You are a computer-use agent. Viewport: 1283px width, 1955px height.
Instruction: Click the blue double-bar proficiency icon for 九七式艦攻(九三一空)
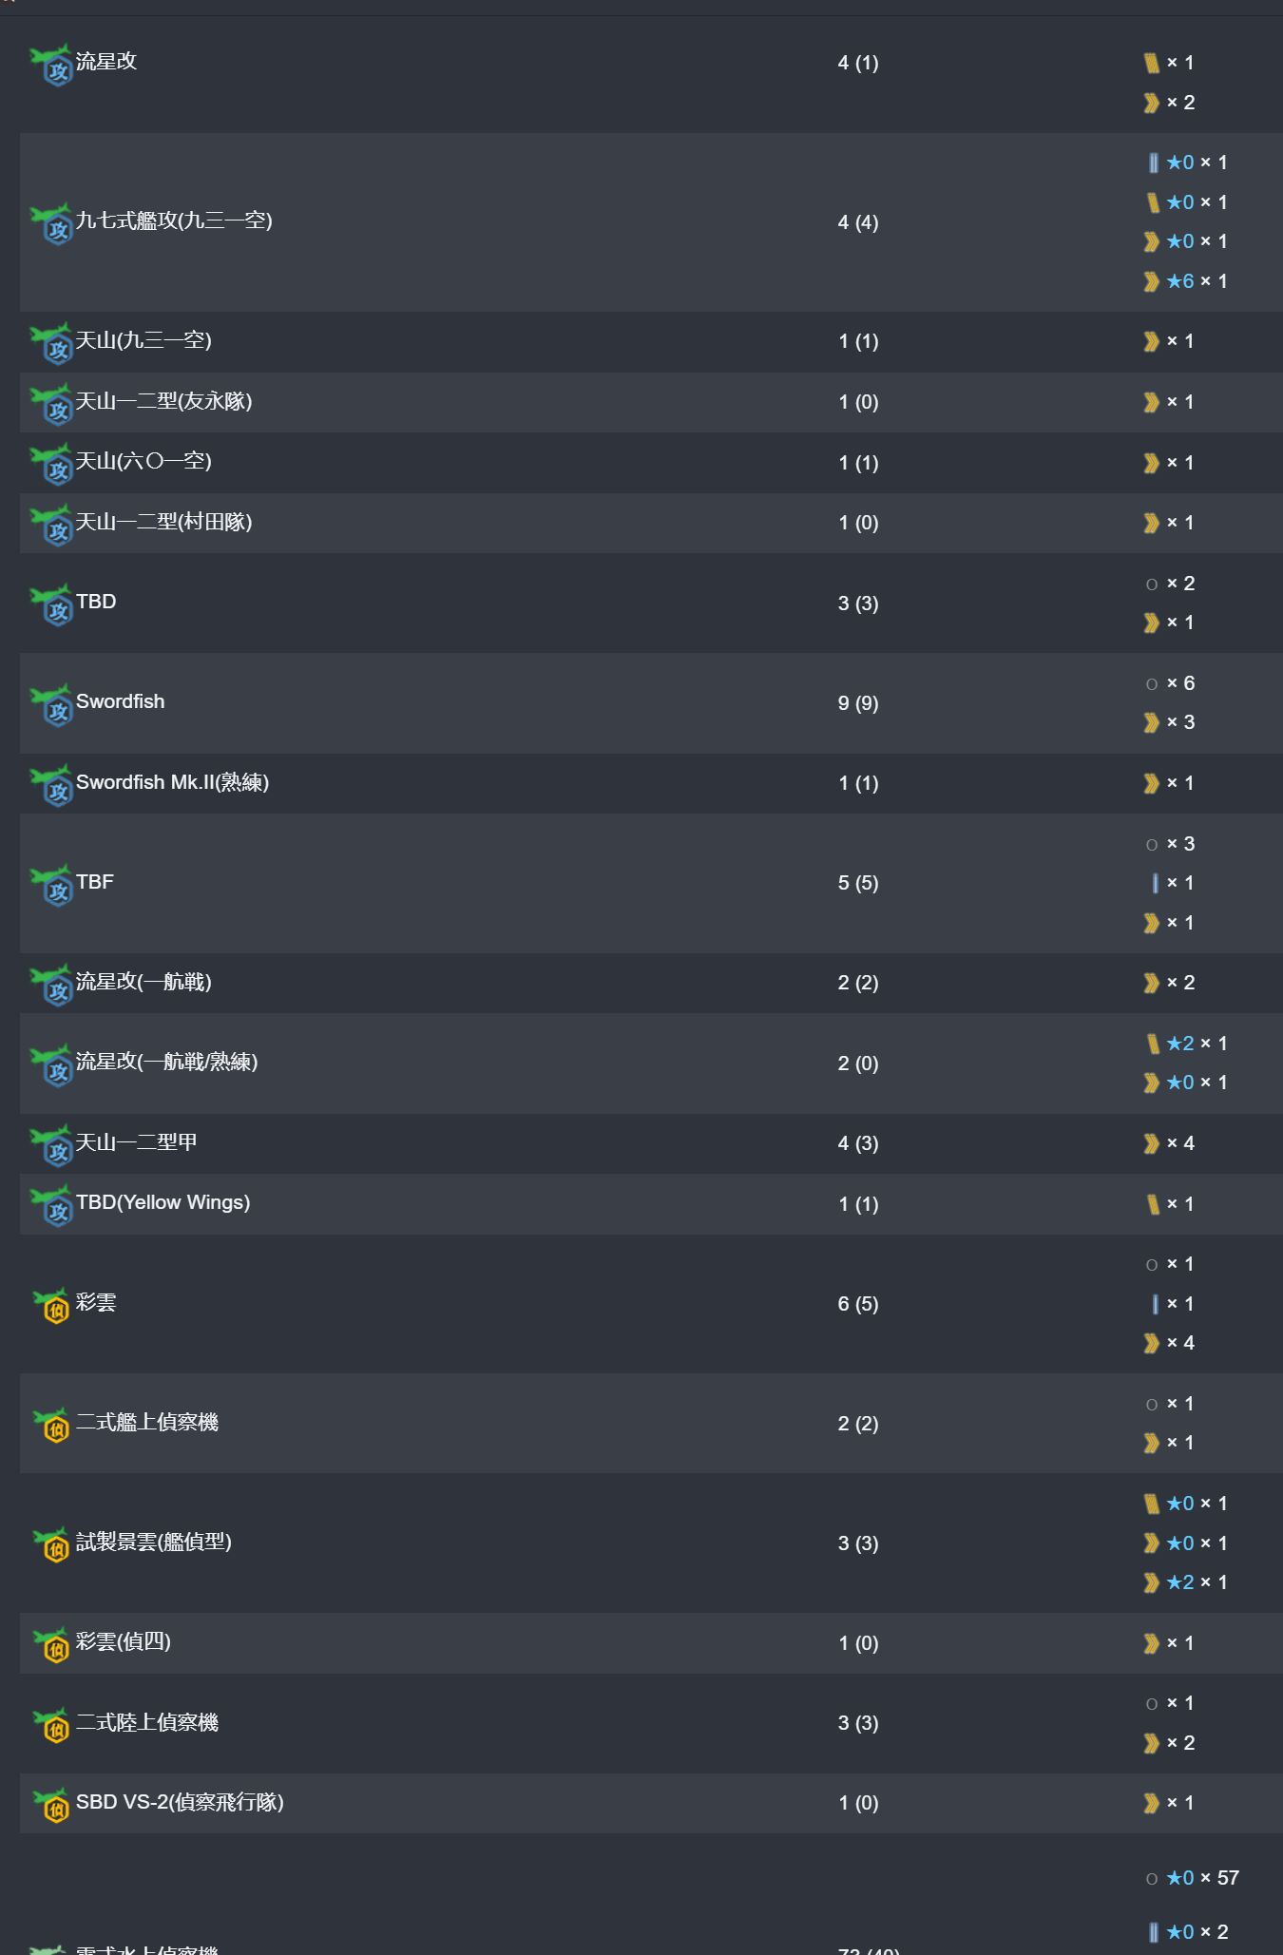1153,163
